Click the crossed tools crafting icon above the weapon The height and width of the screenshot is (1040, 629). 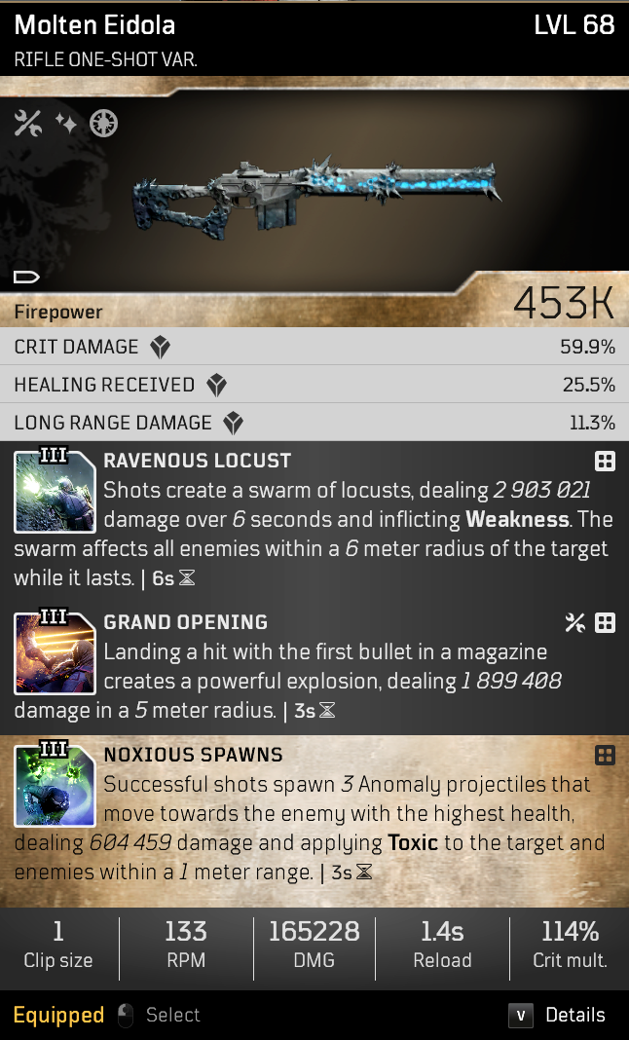pos(28,124)
